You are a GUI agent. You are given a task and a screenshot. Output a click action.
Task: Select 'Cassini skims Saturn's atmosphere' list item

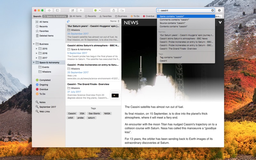[93, 52]
